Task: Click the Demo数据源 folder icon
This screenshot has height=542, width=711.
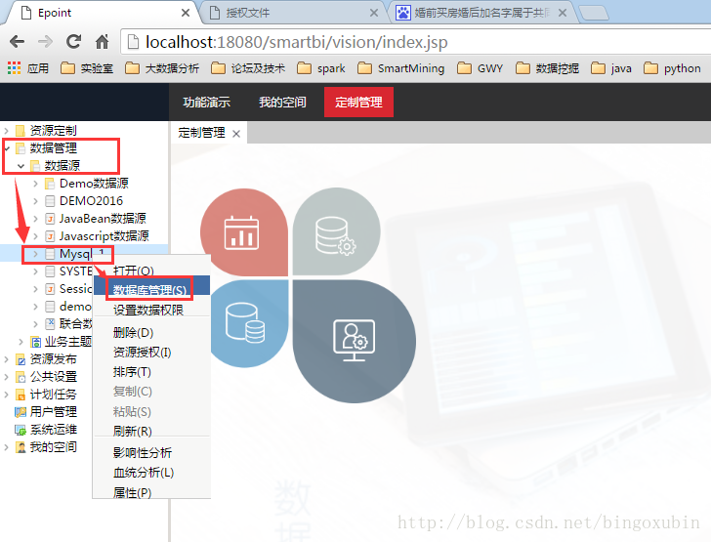Action: click(50, 184)
